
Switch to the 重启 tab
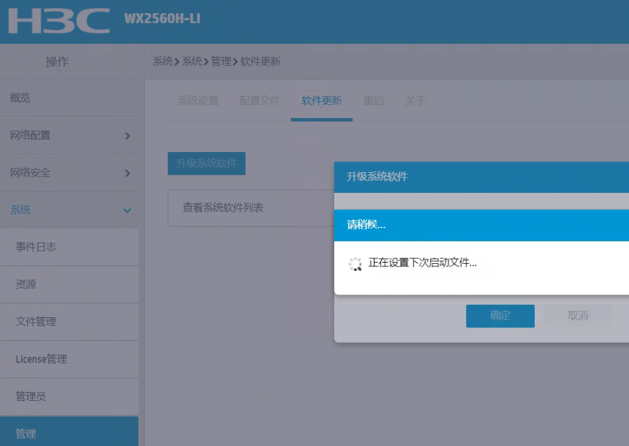(373, 101)
